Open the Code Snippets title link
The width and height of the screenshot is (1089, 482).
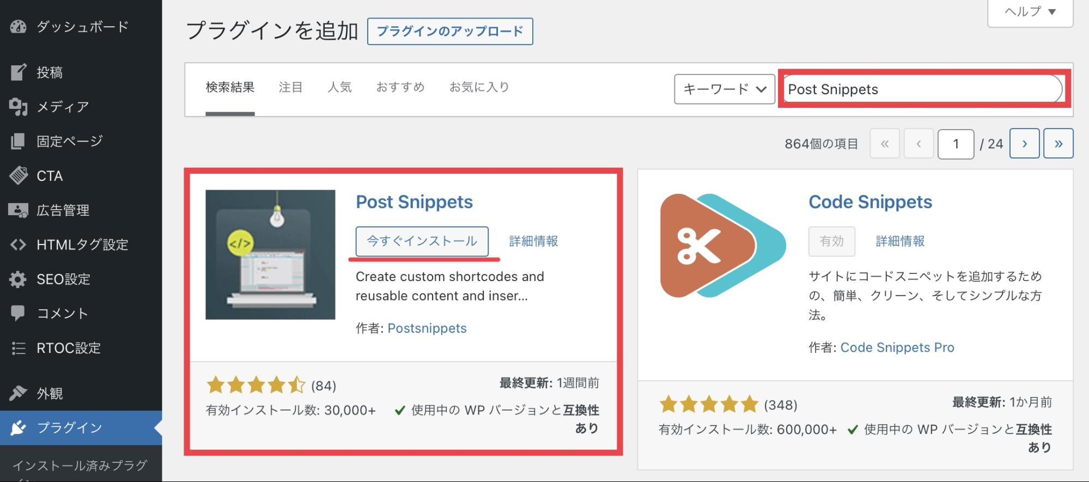tap(870, 202)
